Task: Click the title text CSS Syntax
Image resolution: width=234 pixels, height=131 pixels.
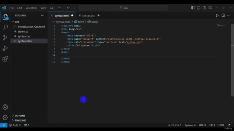Action: (82, 45)
